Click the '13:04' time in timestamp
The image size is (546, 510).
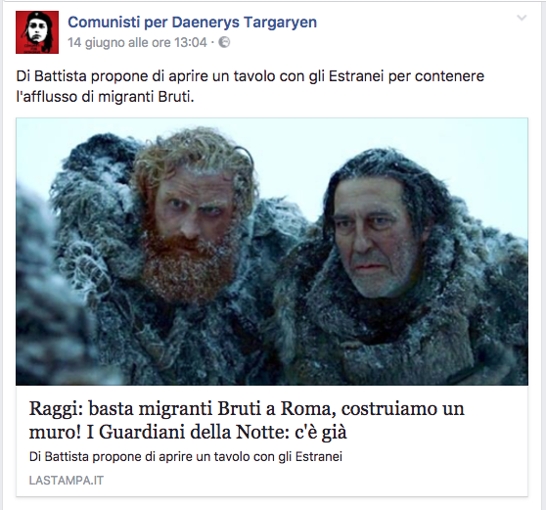tap(191, 42)
